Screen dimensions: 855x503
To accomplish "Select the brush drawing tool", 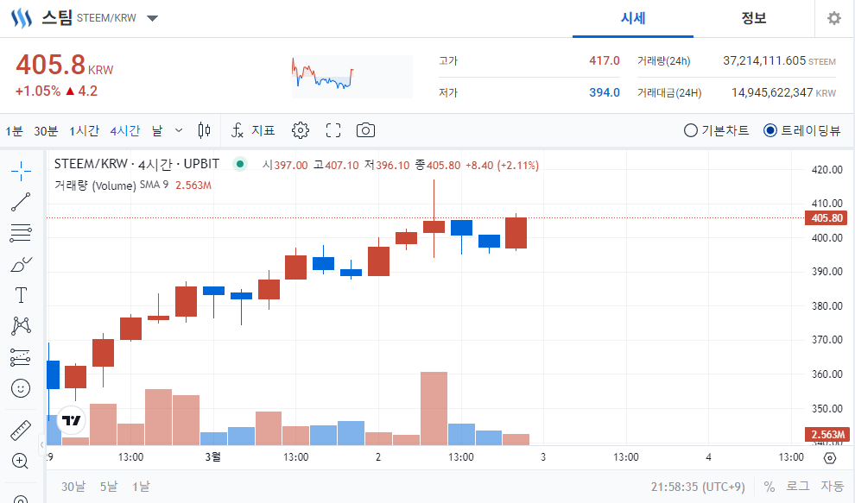I will [21, 264].
